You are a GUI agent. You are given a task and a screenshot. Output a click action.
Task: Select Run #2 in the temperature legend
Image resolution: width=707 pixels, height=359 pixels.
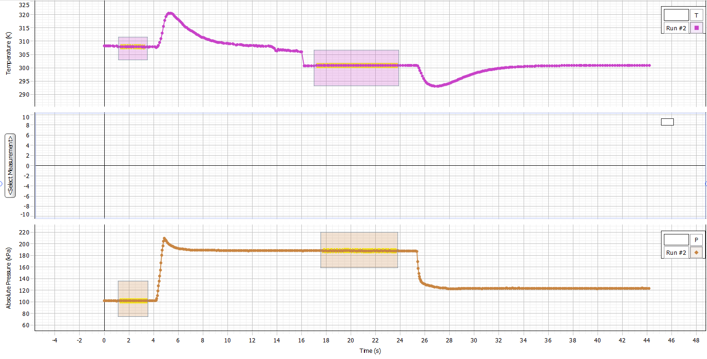point(676,28)
